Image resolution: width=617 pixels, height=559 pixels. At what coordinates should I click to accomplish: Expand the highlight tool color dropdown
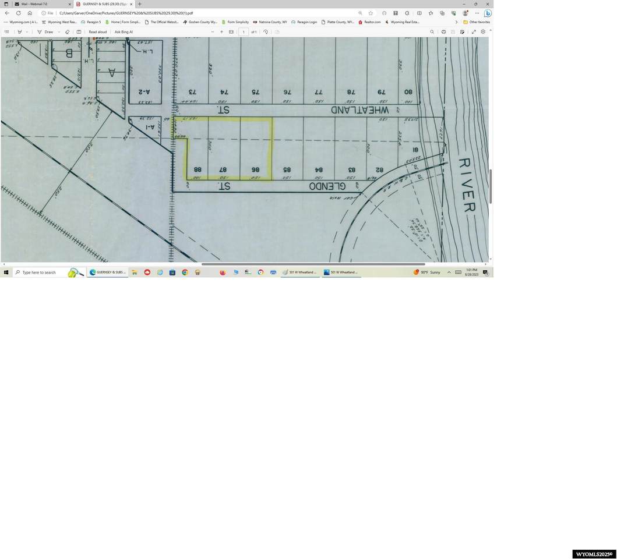pos(27,32)
